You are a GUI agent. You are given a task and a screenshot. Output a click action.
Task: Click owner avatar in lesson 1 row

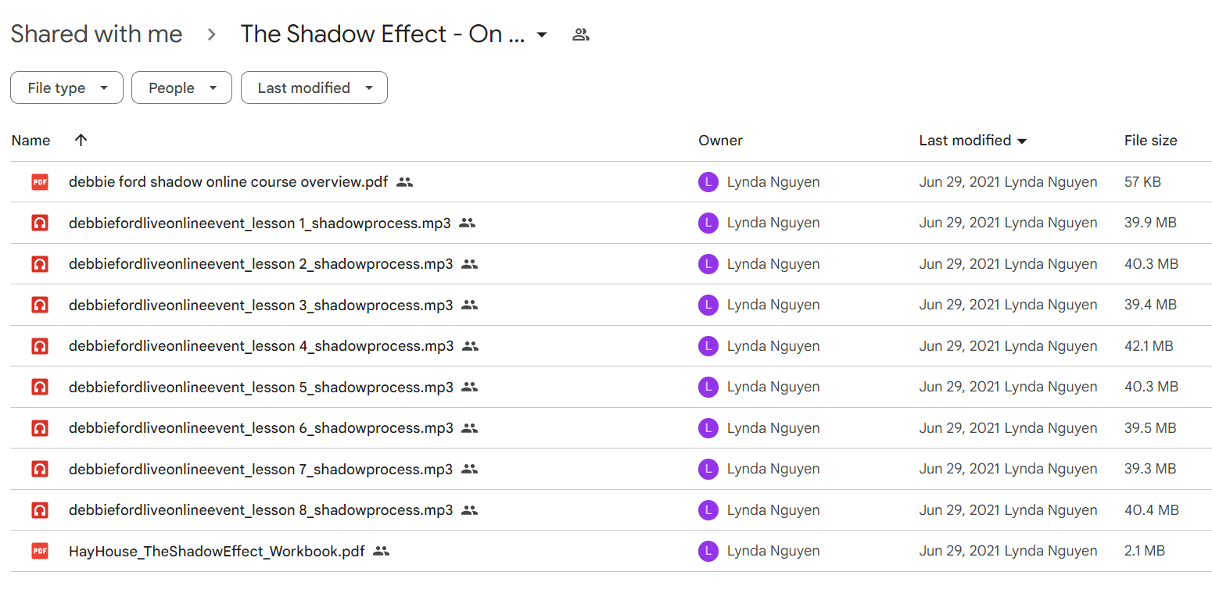tap(708, 223)
